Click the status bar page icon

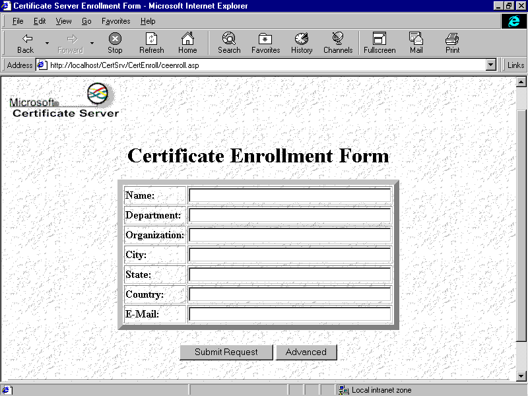pos(7,390)
